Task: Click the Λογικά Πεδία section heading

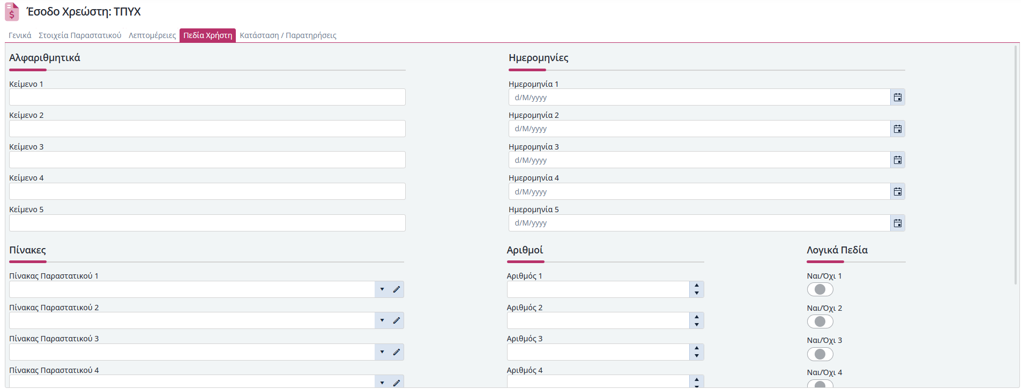Action: tap(837, 250)
